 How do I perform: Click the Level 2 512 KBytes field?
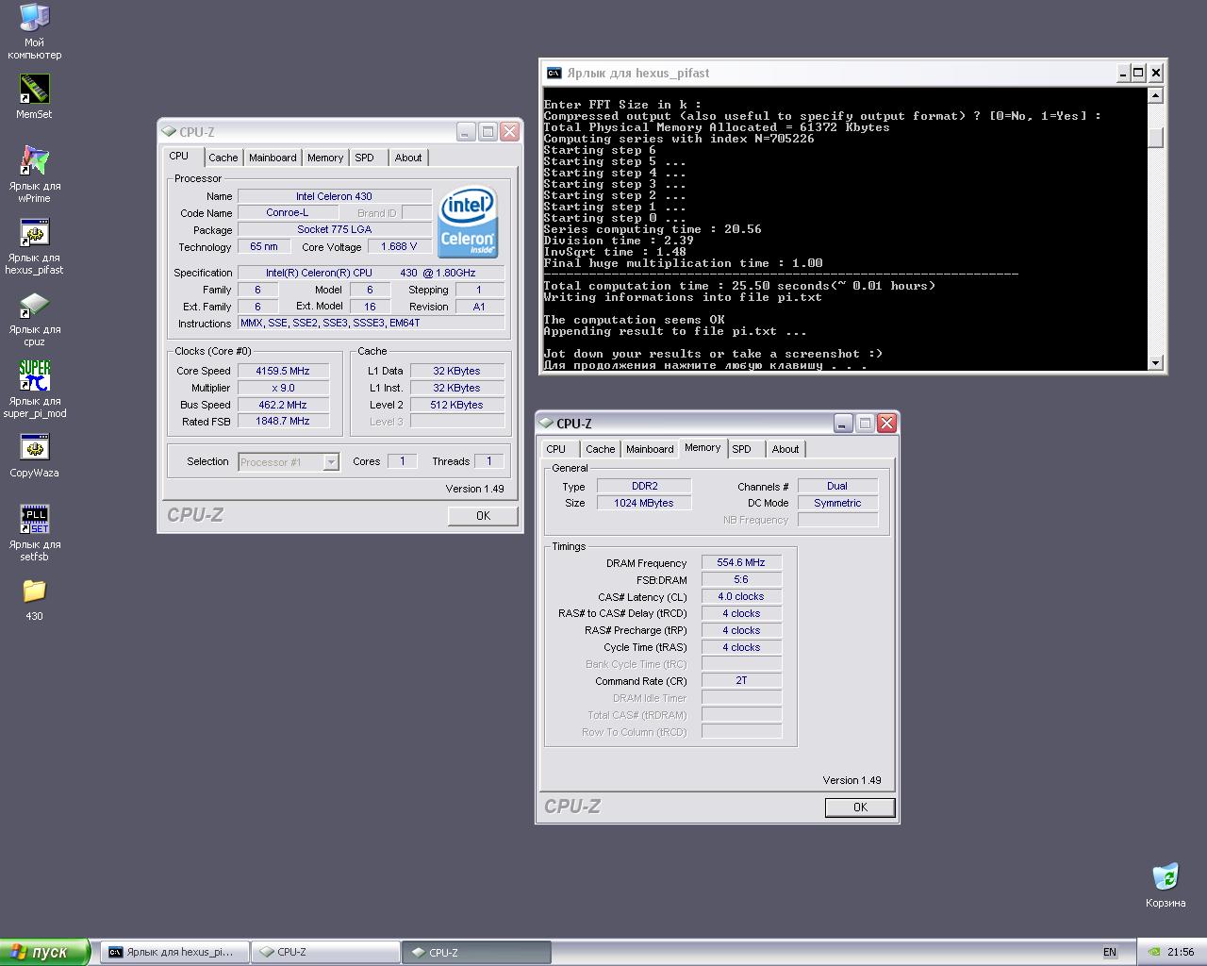[457, 405]
